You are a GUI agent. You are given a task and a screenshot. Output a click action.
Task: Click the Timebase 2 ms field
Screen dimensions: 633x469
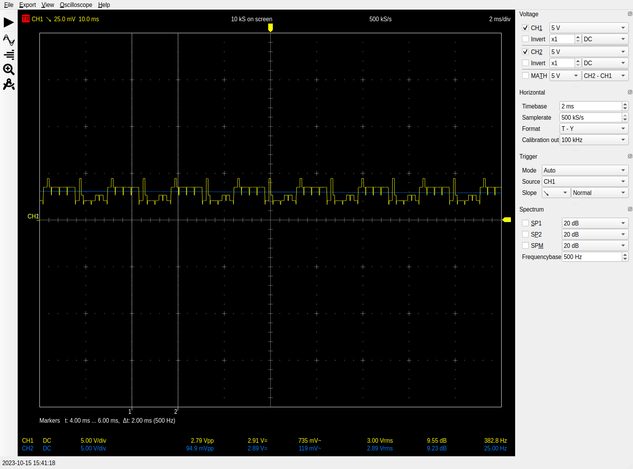coord(590,106)
